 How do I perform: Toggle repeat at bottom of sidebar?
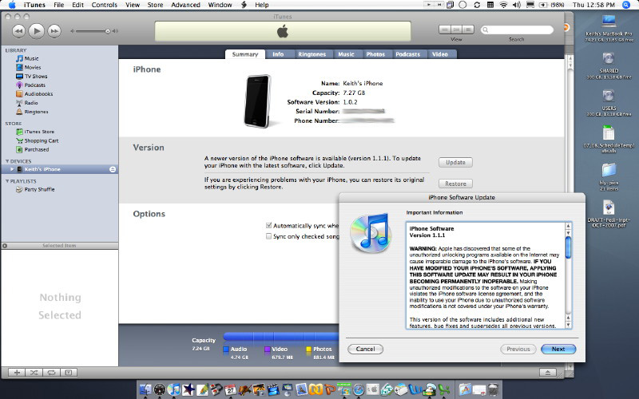pyautogui.click(x=51, y=373)
